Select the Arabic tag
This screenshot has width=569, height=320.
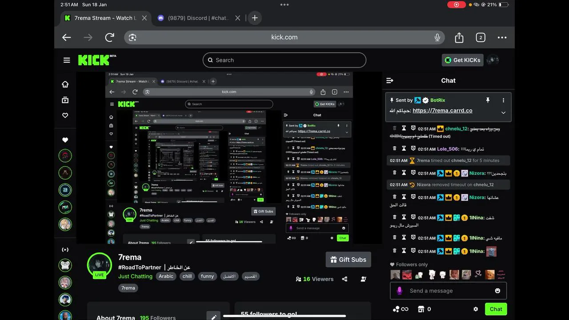point(166,276)
